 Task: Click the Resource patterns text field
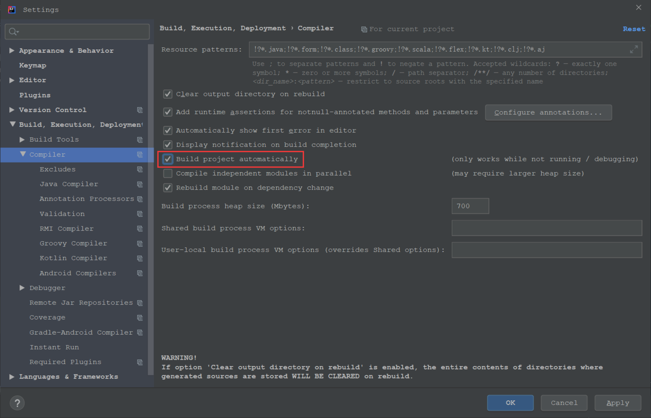point(446,50)
